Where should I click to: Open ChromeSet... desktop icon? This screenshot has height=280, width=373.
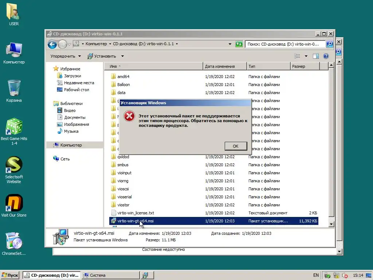[x=14, y=244]
